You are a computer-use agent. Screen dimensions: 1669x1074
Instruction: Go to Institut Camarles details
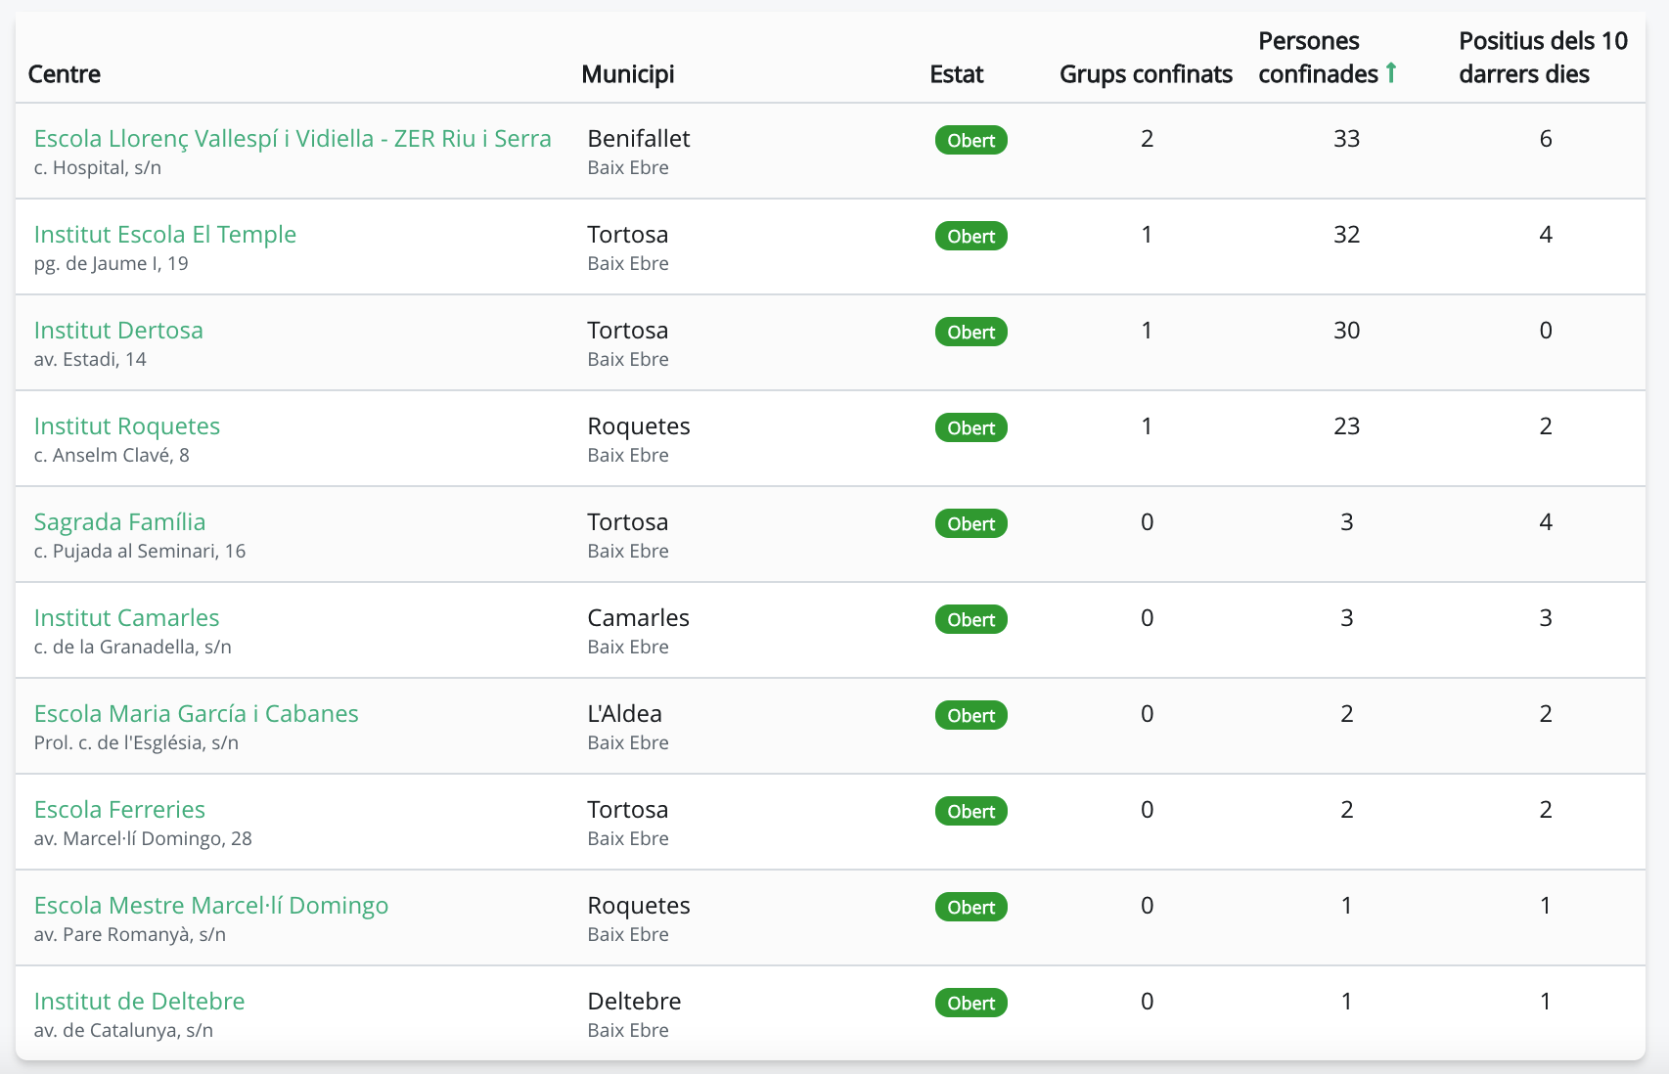coord(126,618)
